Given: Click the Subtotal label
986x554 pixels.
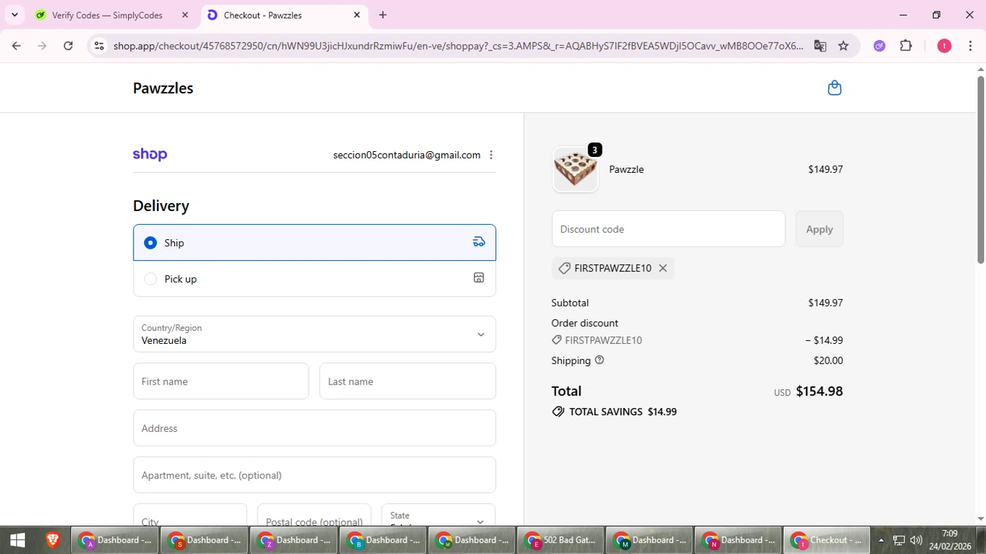Looking at the screenshot, I should pos(570,303).
